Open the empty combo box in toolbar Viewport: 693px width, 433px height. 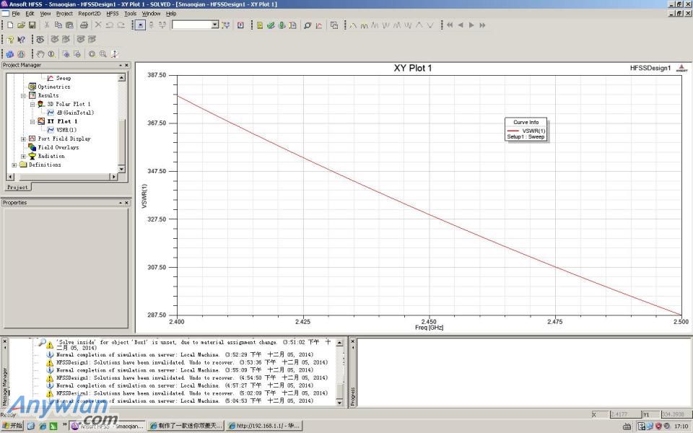coord(196,25)
